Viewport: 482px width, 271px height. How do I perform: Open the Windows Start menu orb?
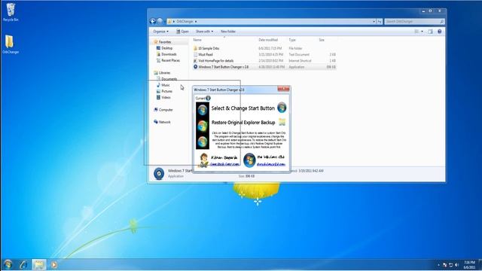8,264
